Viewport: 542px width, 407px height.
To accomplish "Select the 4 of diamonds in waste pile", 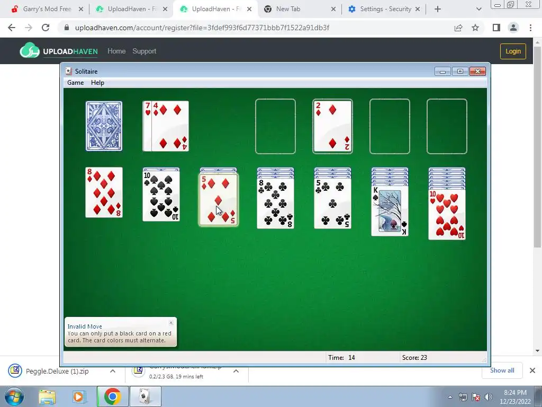I will [x=170, y=126].
